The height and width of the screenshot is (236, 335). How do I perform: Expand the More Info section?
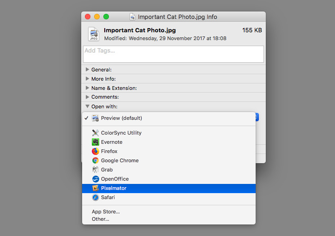click(87, 79)
